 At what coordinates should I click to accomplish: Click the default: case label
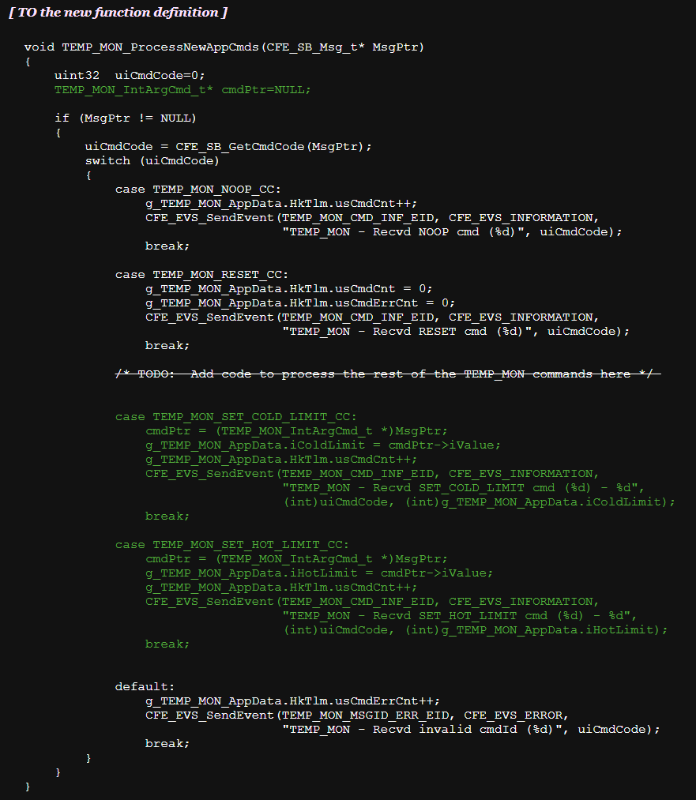coord(145,687)
